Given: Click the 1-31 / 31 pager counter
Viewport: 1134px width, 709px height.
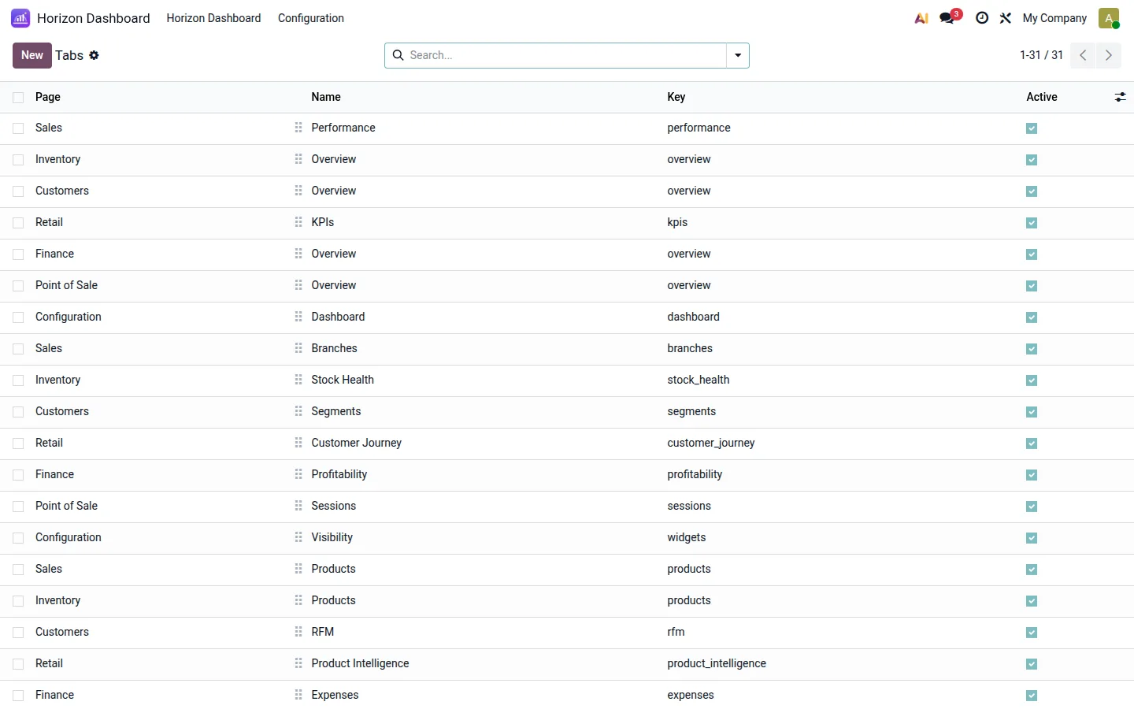Looking at the screenshot, I should tap(1041, 55).
